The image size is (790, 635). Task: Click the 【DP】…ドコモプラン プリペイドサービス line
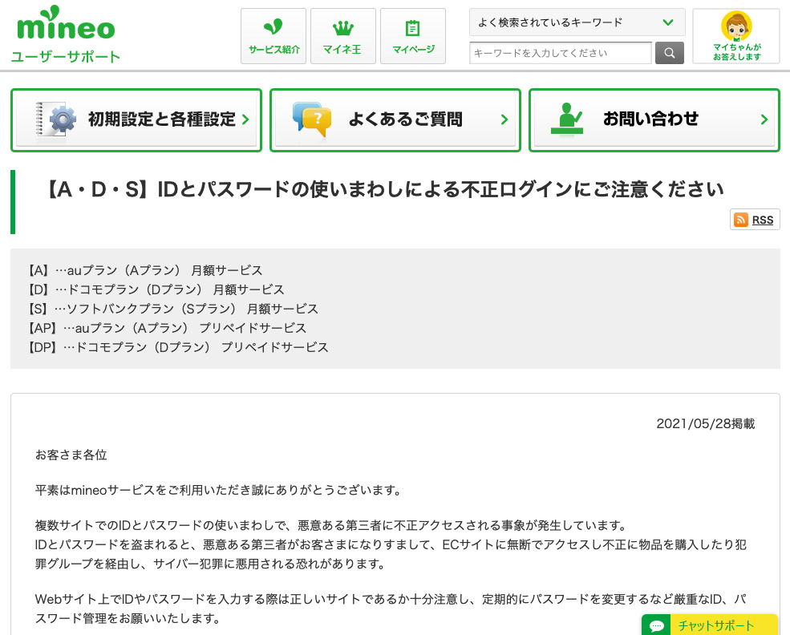178,347
